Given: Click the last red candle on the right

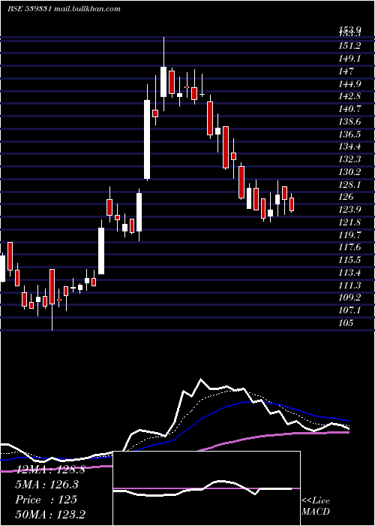Looking at the screenshot, I should coord(292,204).
